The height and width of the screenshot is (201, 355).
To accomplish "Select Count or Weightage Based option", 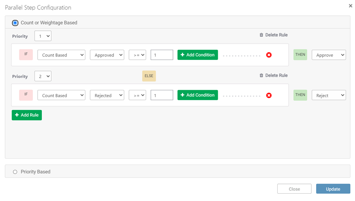I will [15, 23].
